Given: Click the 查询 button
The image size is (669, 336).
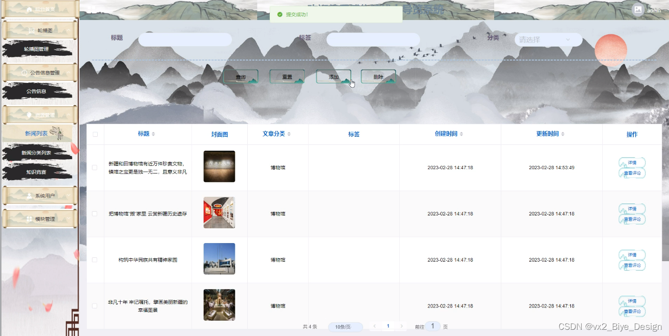Looking at the screenshot, I should 241,77.
